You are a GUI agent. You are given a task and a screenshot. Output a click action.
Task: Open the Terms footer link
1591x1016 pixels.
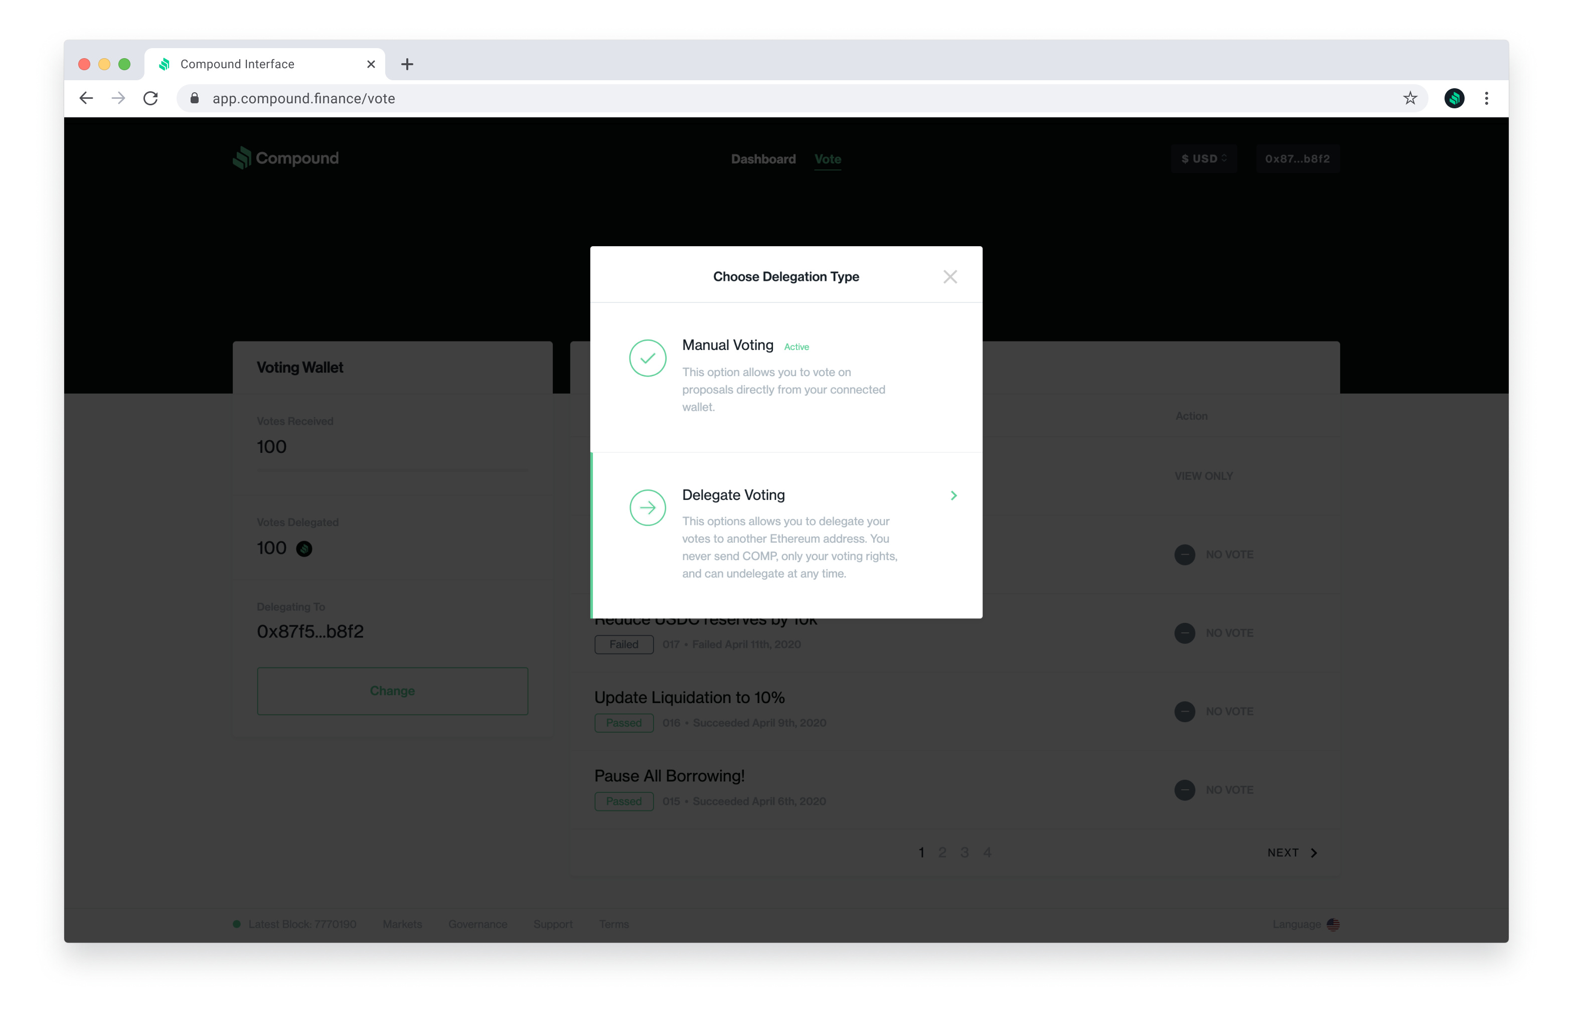[x=614, y=924]
